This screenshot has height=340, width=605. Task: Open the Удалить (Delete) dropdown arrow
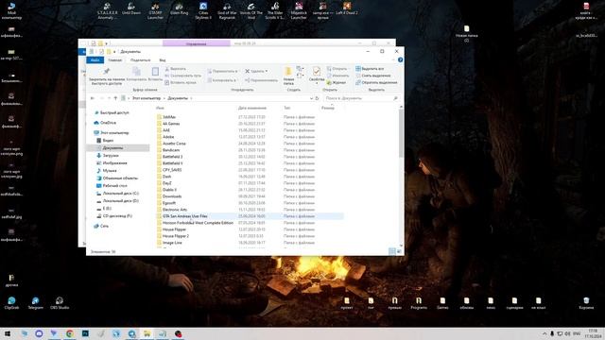tap(267, 72)
